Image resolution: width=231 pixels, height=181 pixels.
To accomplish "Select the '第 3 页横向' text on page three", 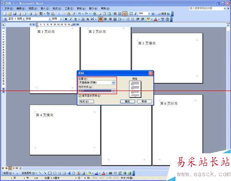I will [x=147, y=43].
